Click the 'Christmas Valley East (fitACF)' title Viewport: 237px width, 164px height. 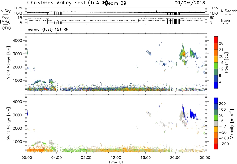[x=68, y=3]
